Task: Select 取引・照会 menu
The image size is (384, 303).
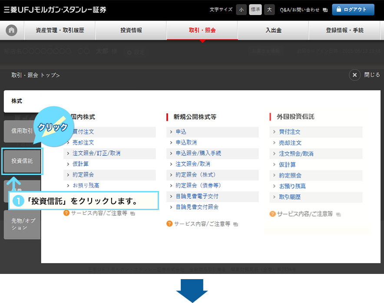Action: (202, 30)
